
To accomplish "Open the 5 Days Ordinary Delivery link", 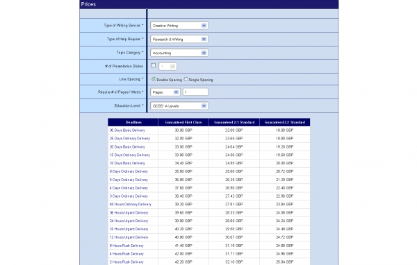I will (129, 180).
